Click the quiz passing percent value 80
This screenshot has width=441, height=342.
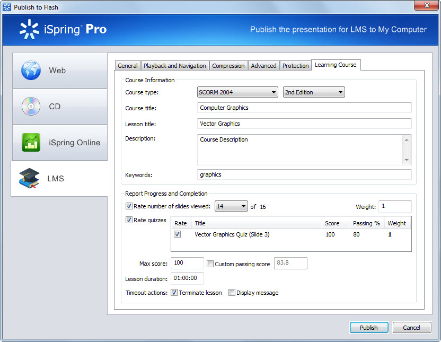coord(356,234)
